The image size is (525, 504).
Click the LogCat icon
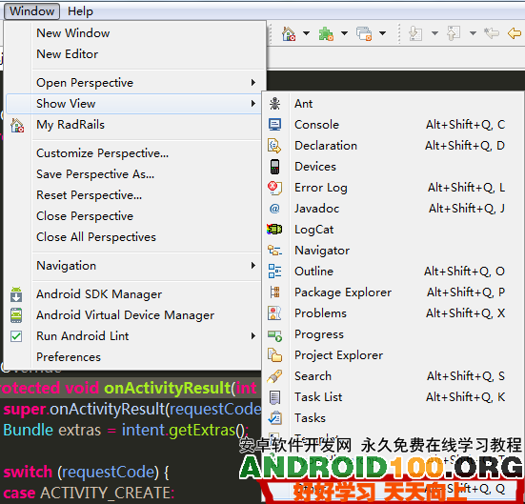pos(275,230)
